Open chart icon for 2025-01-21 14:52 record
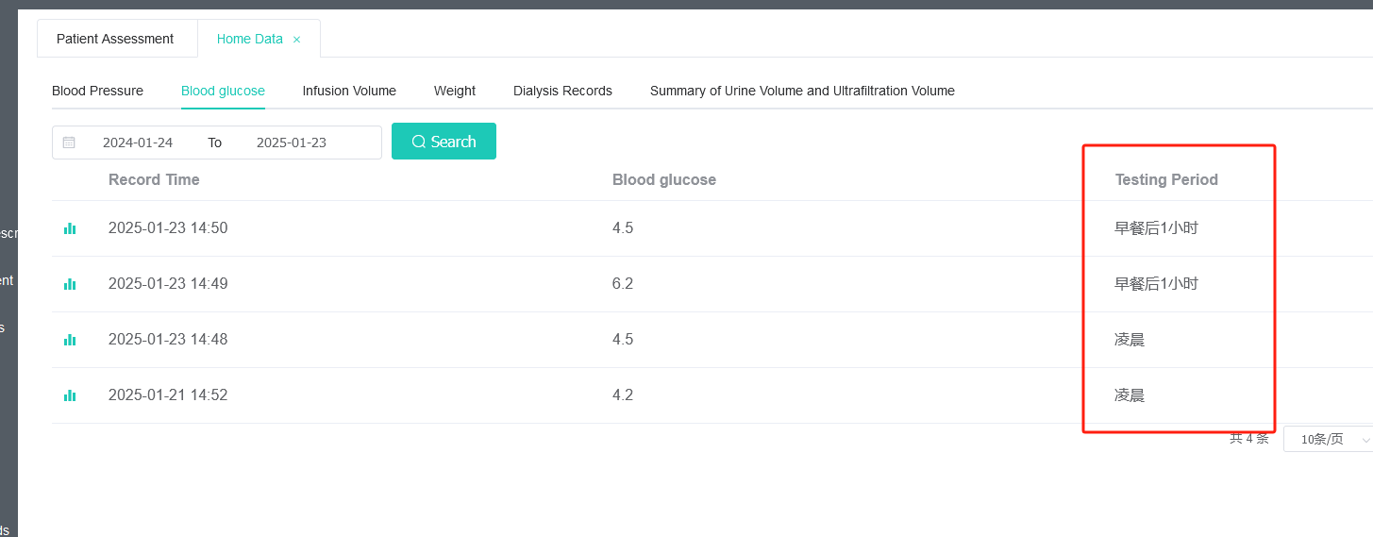This screenshot has width=1373, height=537. pyautogui.click(x=70, y=395)
